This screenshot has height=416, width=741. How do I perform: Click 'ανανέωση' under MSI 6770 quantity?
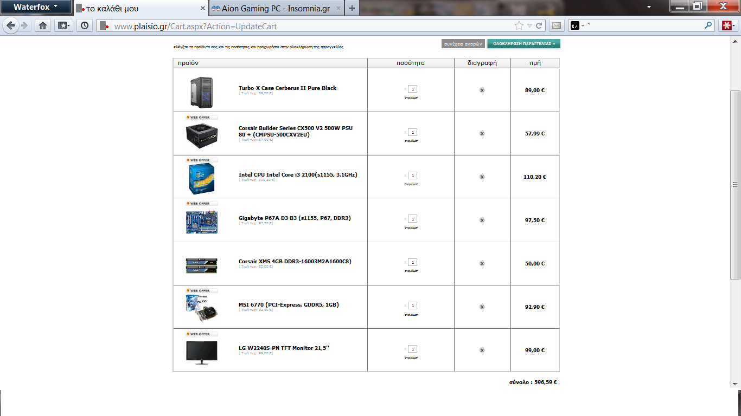(411, 314)
